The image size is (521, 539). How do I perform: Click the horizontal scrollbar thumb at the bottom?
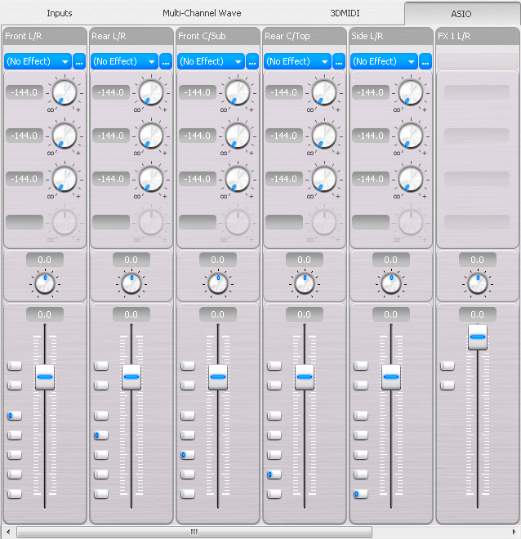tap(194, 532)
